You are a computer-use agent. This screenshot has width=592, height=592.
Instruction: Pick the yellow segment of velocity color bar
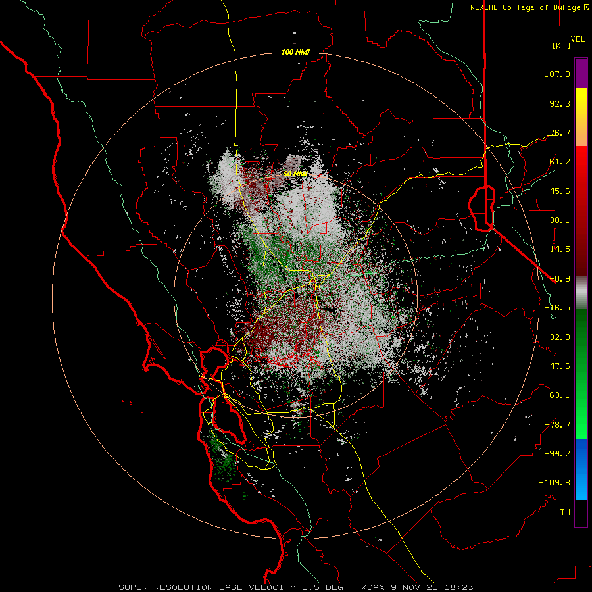click(x=581, y=103)
